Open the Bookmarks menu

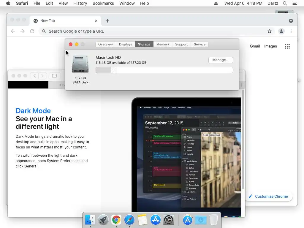(103, 3)
